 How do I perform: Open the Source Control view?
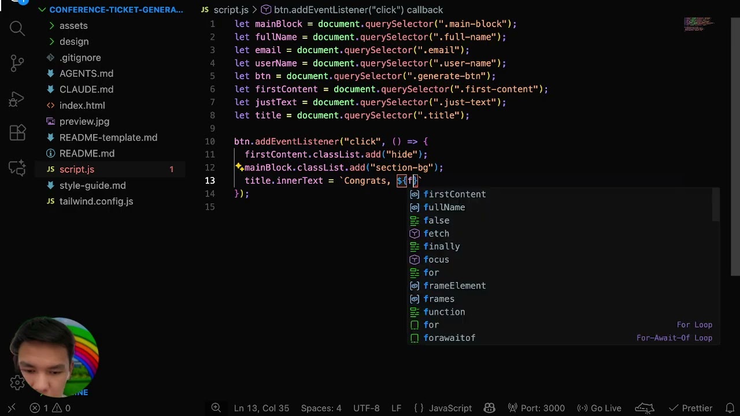[17, 62]
